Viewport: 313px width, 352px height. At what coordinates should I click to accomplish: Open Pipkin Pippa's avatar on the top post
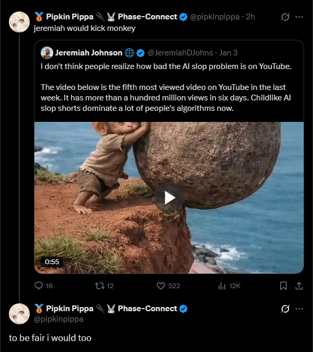click(20, 21)
